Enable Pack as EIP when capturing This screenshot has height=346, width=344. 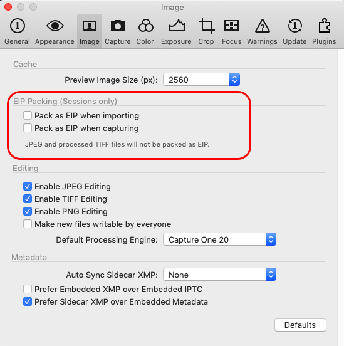[28, 128]
